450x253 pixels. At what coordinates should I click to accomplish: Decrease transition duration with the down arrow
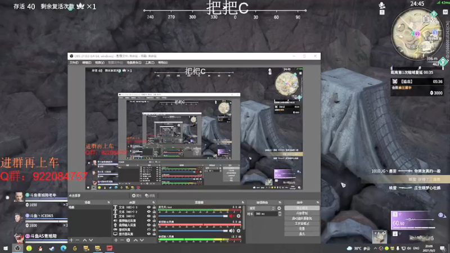[x=280, y=215]
